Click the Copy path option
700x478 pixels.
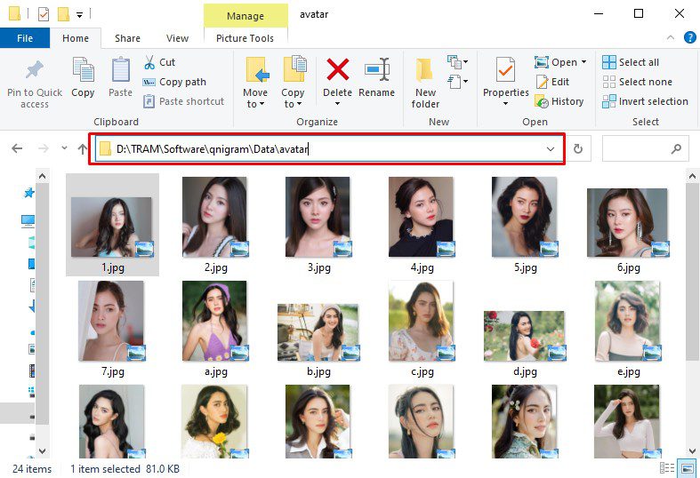tap(174, 82)
